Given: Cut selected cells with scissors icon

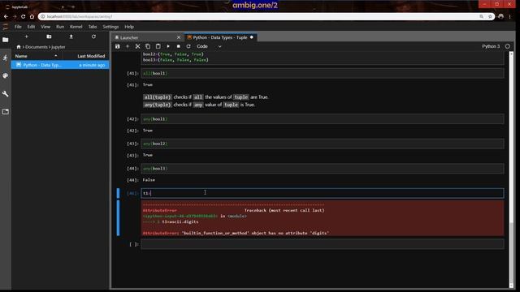Looking at the screenshot, I should [137, 46].
